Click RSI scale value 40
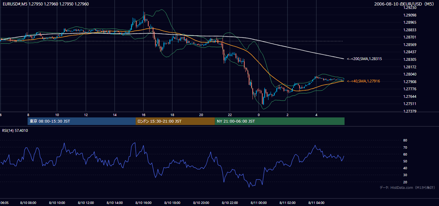The width and height of the screenshot is (439, 206). pyautogui.click(x=405, y=168)
